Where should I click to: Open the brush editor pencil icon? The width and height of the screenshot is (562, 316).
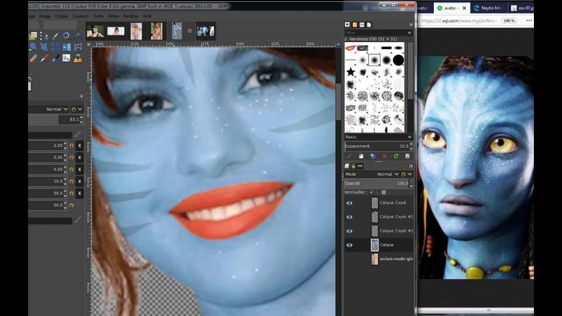(x=350, y=156)
